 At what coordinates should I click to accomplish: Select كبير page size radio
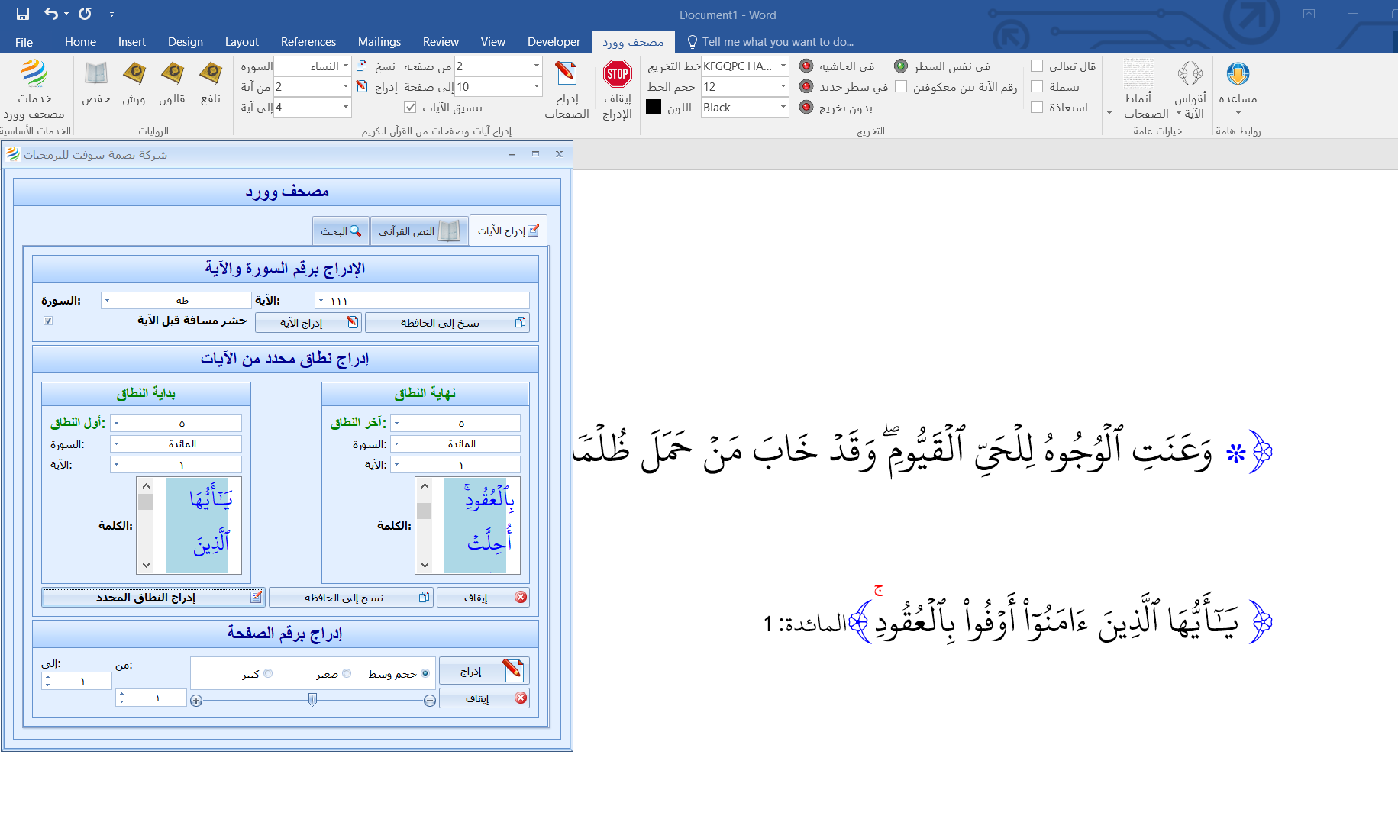268,673
